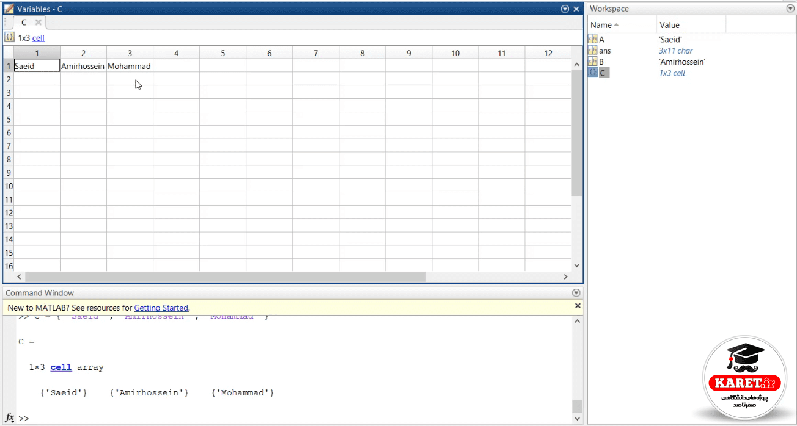The image size is (797, 426).
Task: Click the fx function browser icon
Action: [x=10, y=418]
